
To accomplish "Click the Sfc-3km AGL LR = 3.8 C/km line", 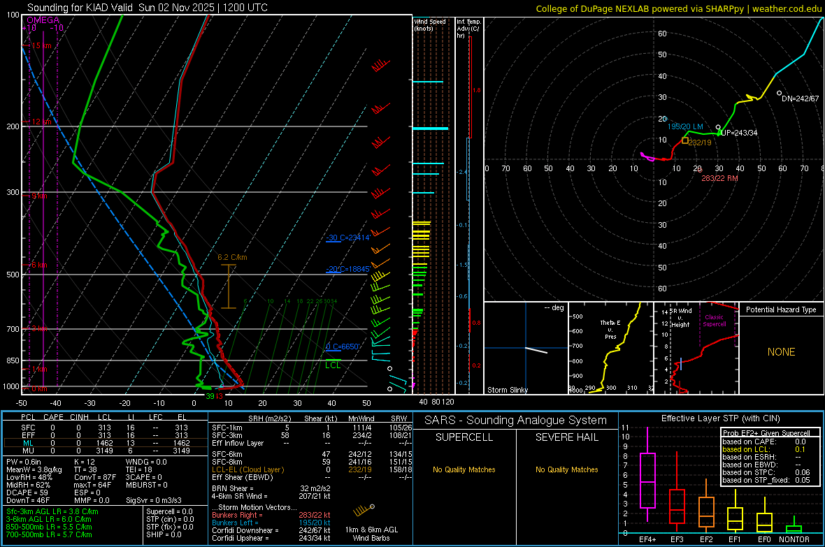I will pyautogui.click(x=52, y=511).
